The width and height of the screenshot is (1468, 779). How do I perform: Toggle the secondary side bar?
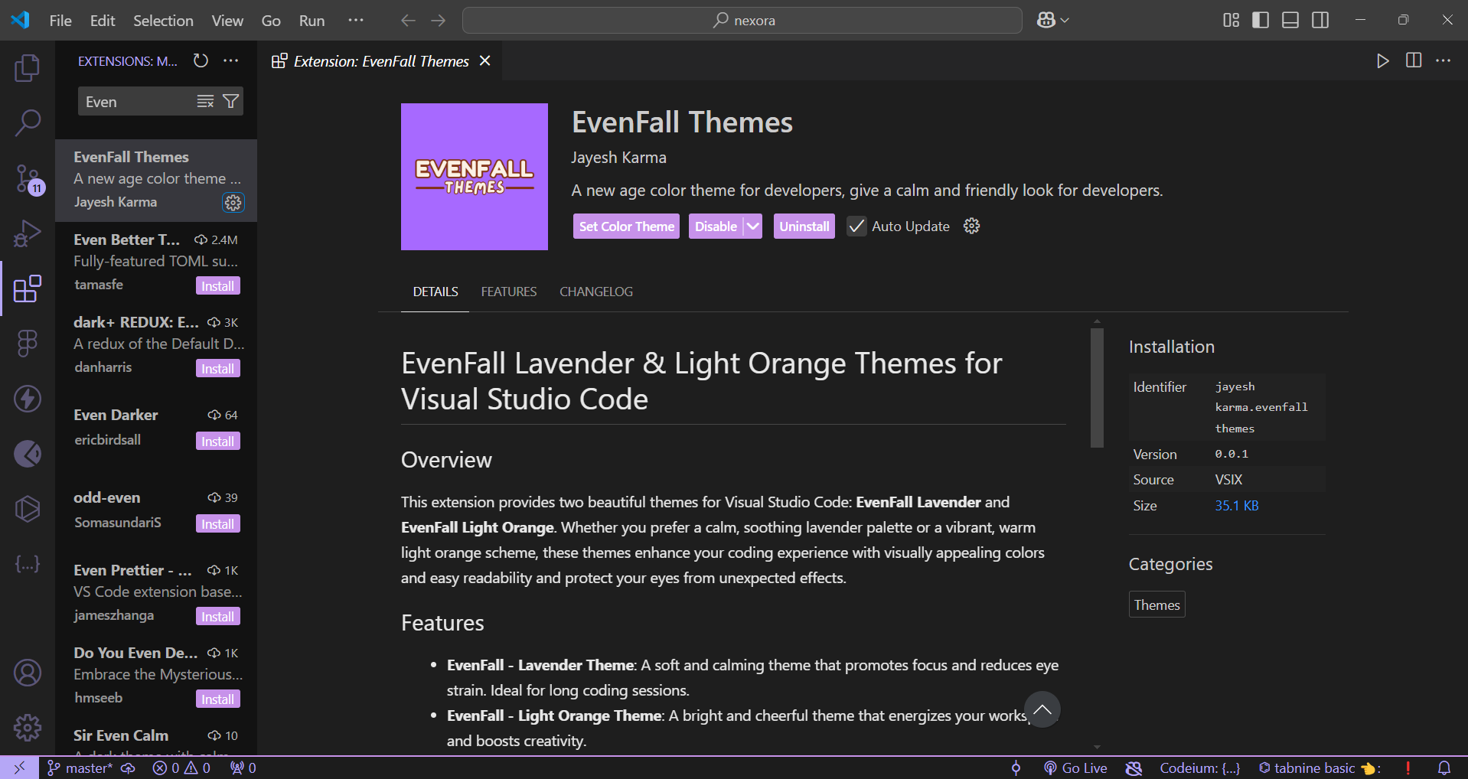1320,20
